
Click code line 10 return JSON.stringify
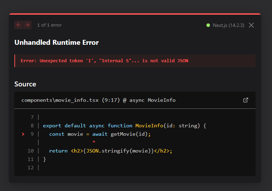111,151
